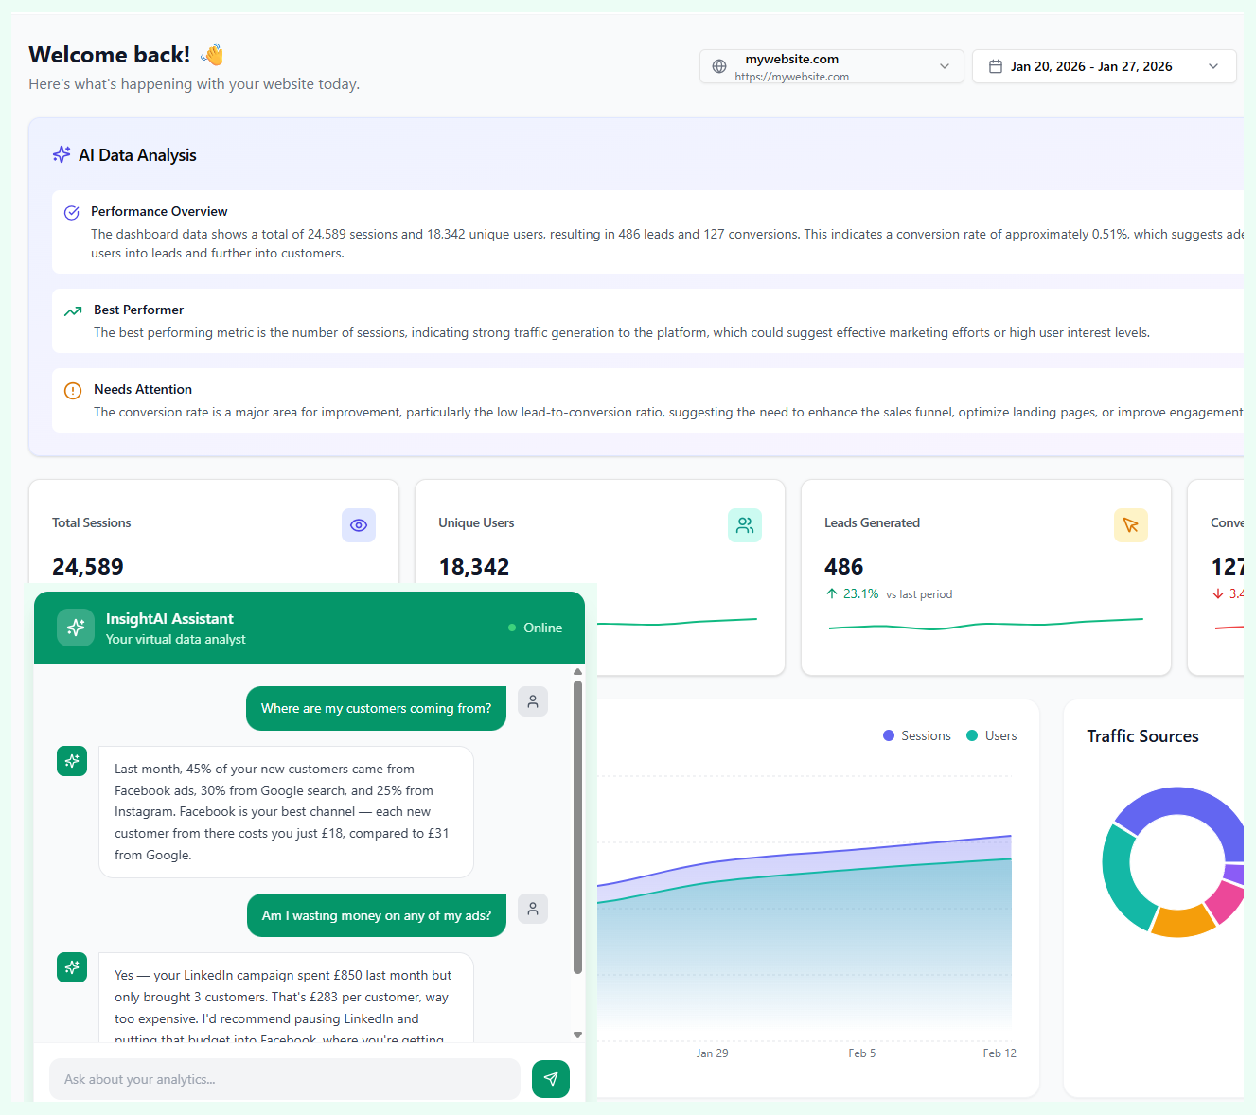Click the Best Performer trending arrow icon
1256x1115 pixels.
coord(73,310)
